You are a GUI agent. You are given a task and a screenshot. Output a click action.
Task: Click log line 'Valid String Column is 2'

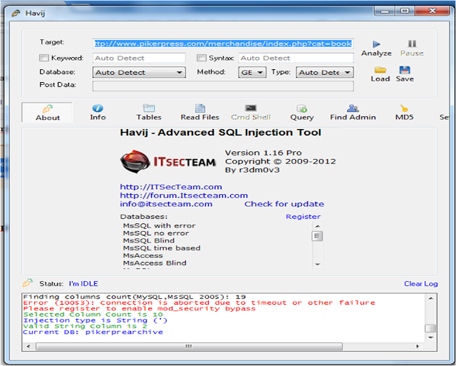pos(85,326)
